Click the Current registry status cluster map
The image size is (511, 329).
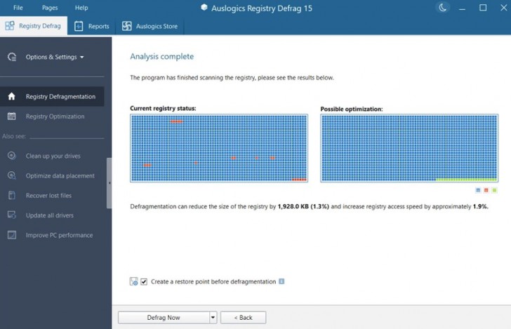(x=219, y=148)
